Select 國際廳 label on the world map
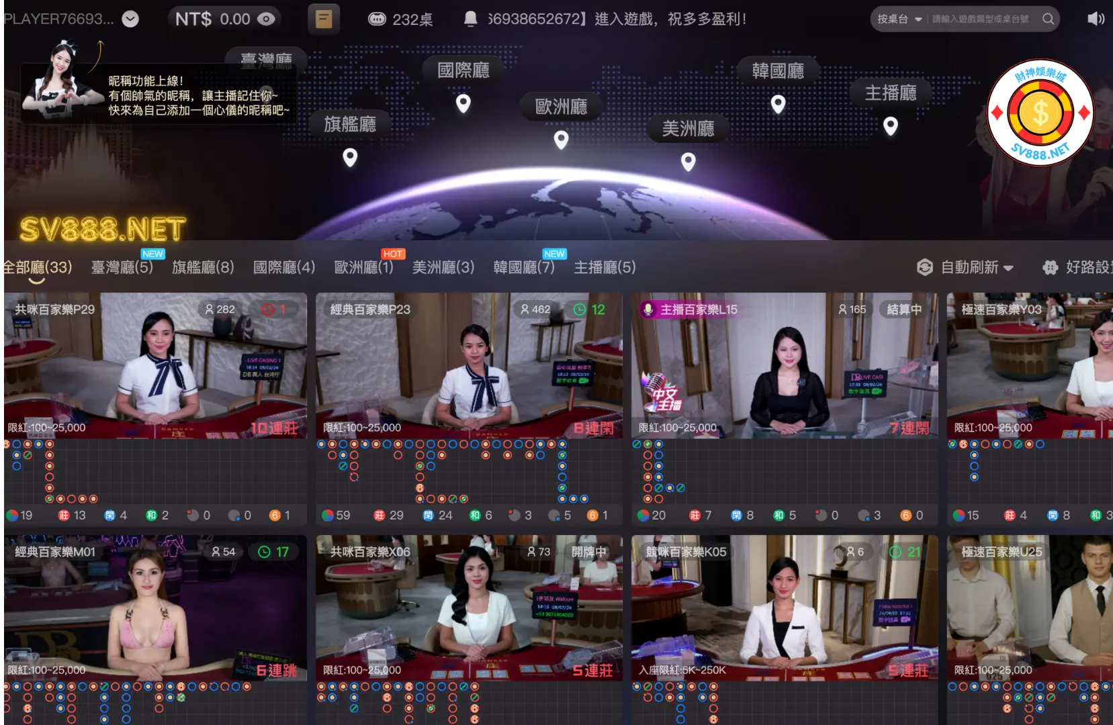 coord(463,70)
